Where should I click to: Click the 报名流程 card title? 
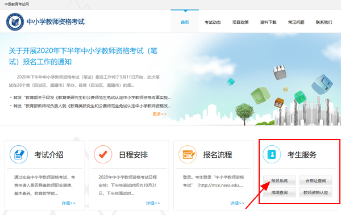pyautogui.click(x=218, y=155)
